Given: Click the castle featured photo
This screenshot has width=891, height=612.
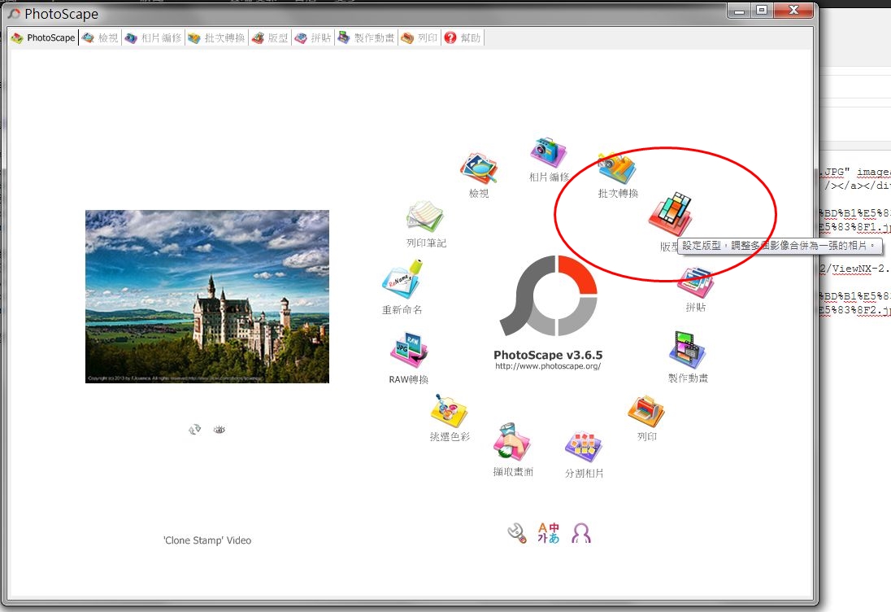Looking at the screenshot, I should (x=207, y=296).
